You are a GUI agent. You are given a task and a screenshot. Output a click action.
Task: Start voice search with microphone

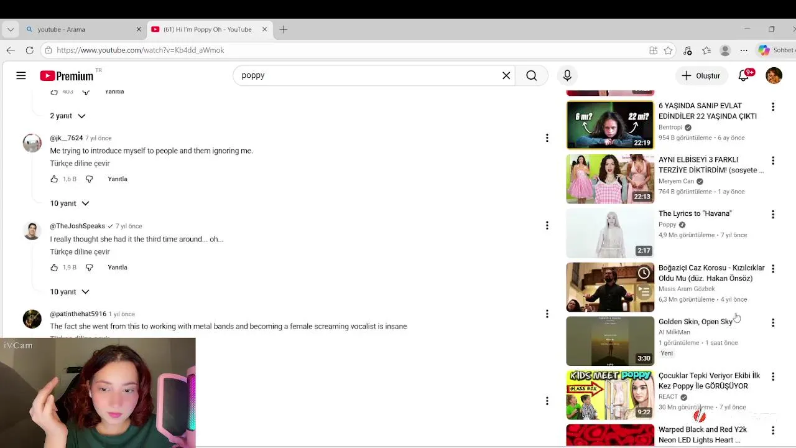click(567, 75)
